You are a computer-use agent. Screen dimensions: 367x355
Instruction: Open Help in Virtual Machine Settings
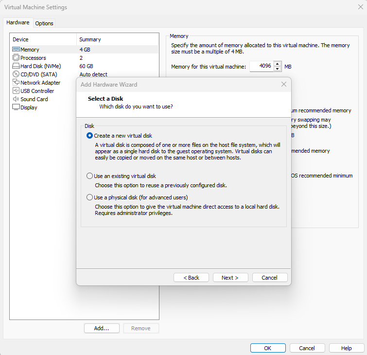pyautogui.click(x=347, y=348)
